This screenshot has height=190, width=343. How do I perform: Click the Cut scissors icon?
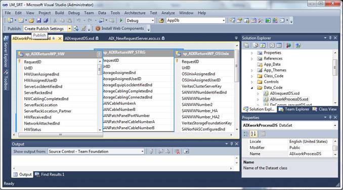(55, 21)
